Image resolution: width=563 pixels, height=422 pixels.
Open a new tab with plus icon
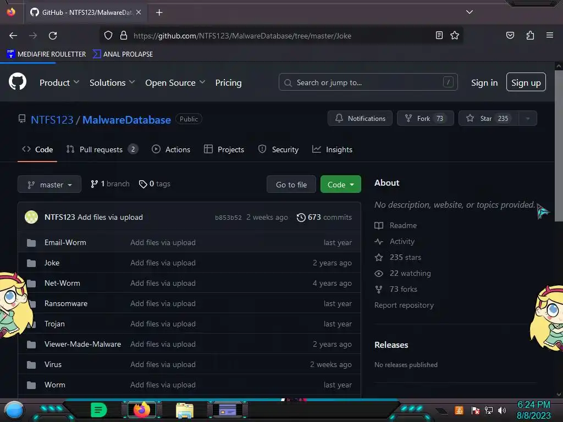pyautogui.click(x=159, y=13)
